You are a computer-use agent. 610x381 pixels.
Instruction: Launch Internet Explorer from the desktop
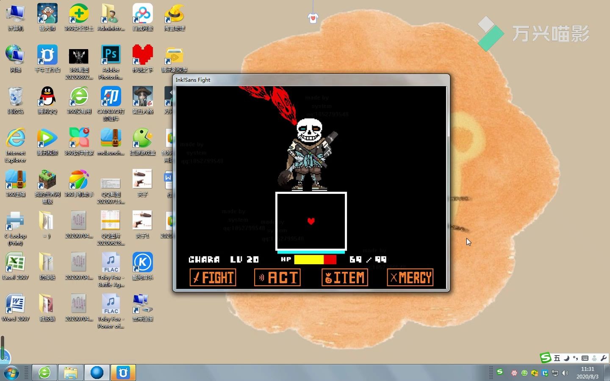[16, 146]
